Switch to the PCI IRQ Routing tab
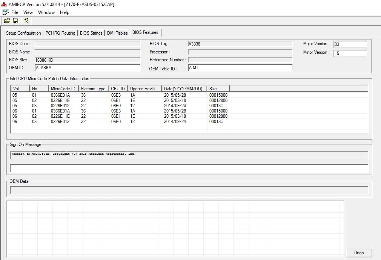 pyautogui.click(x=60, y=33)
